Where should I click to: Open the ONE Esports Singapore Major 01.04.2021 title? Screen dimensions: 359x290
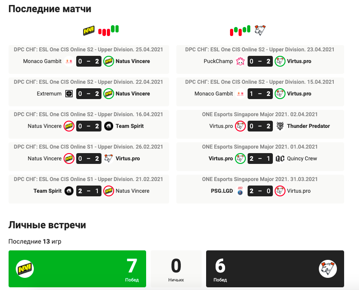tap(260, 147)
